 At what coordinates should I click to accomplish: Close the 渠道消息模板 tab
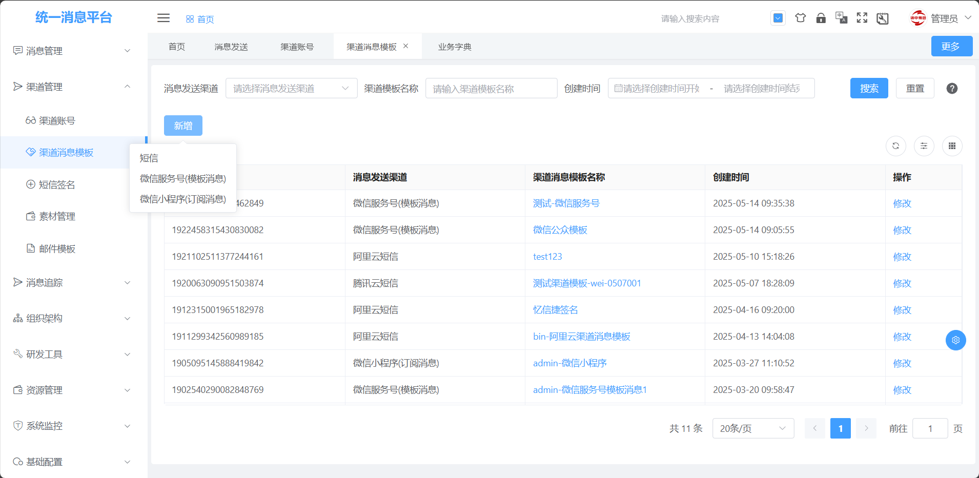[405, 46]
